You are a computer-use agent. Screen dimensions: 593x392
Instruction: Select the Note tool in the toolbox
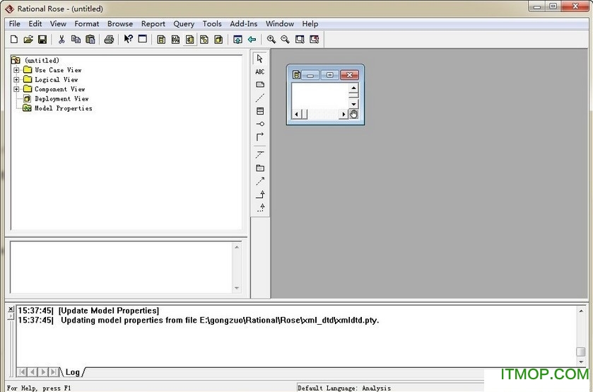click(260, 84)
